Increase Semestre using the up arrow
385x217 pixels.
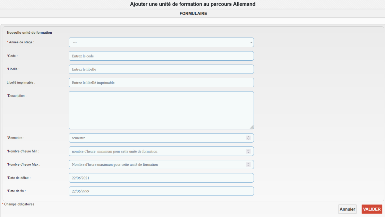pos(248,137)
